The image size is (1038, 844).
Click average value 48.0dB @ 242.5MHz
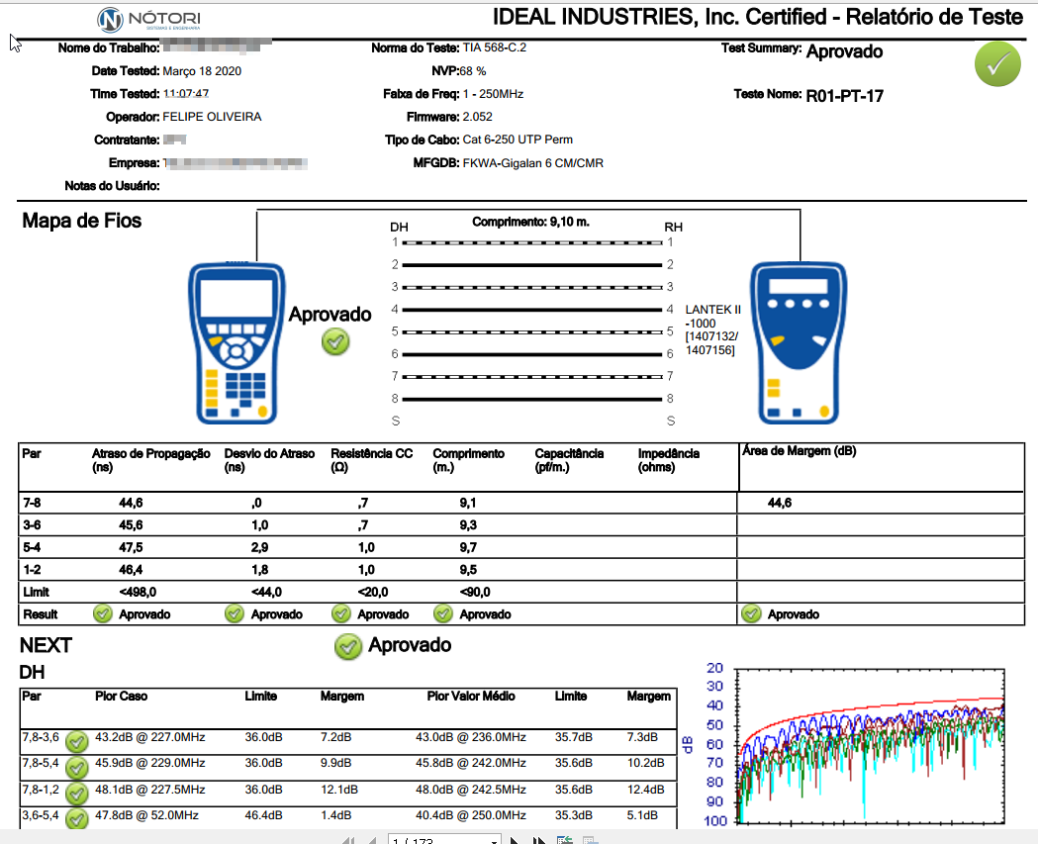click(471, 789)
